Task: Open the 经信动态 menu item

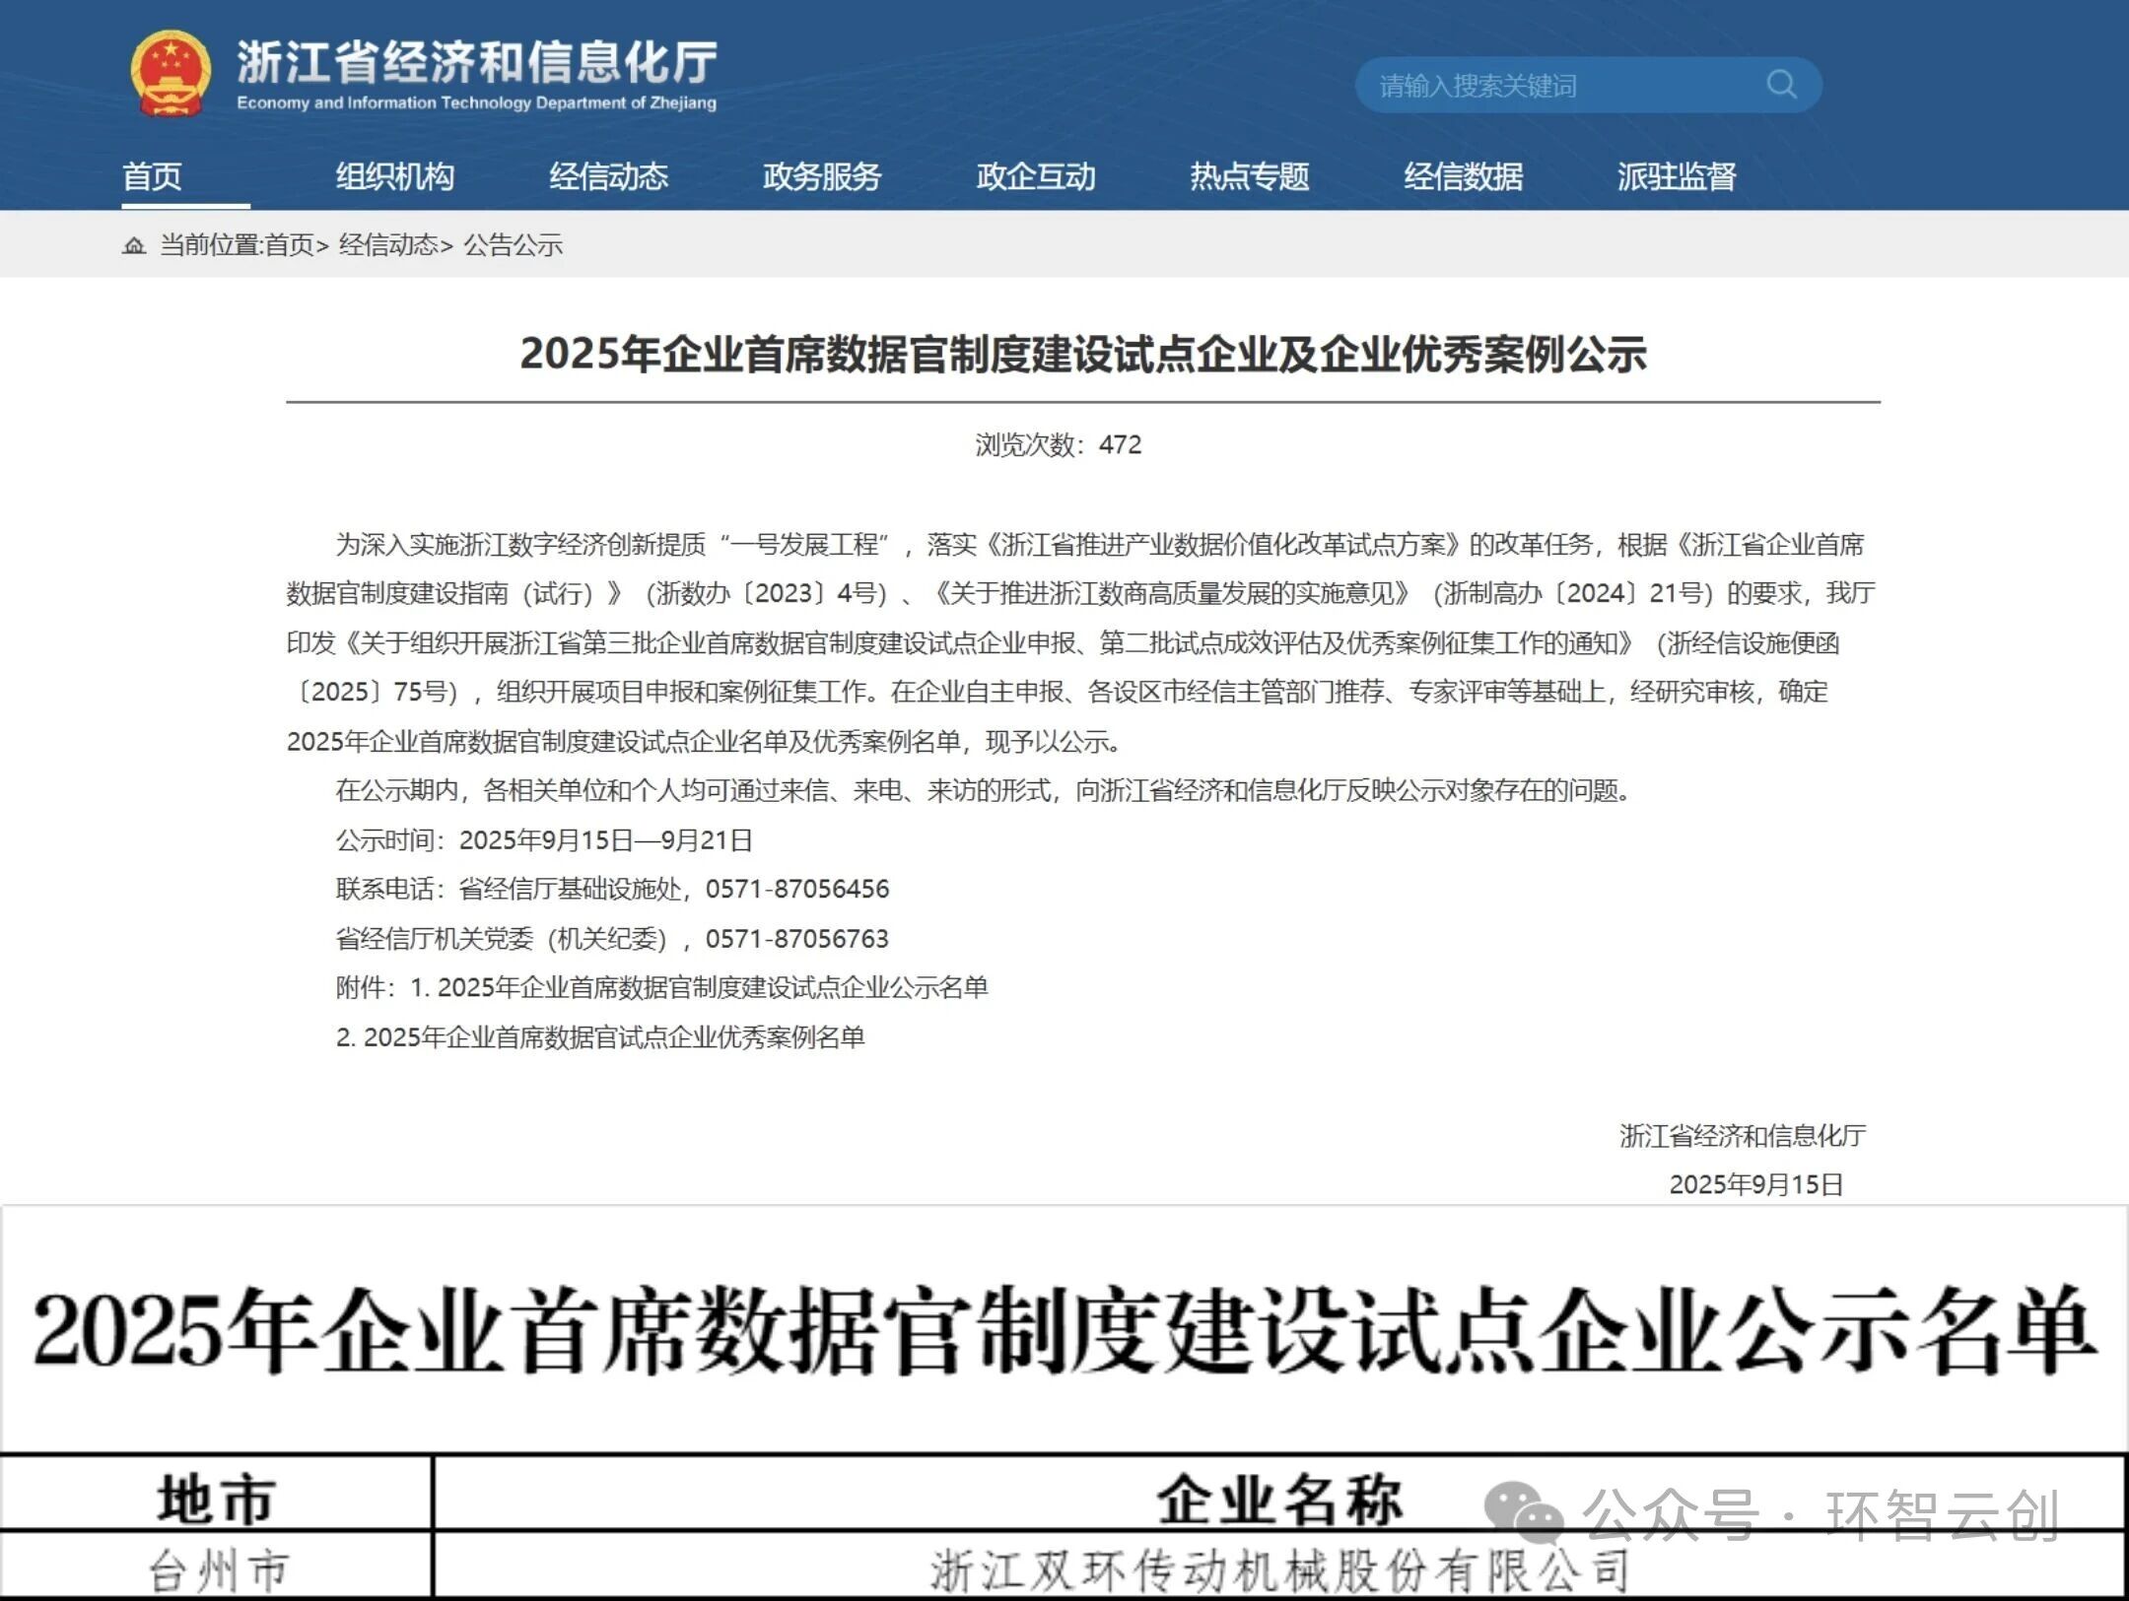Action: (608, 176)
